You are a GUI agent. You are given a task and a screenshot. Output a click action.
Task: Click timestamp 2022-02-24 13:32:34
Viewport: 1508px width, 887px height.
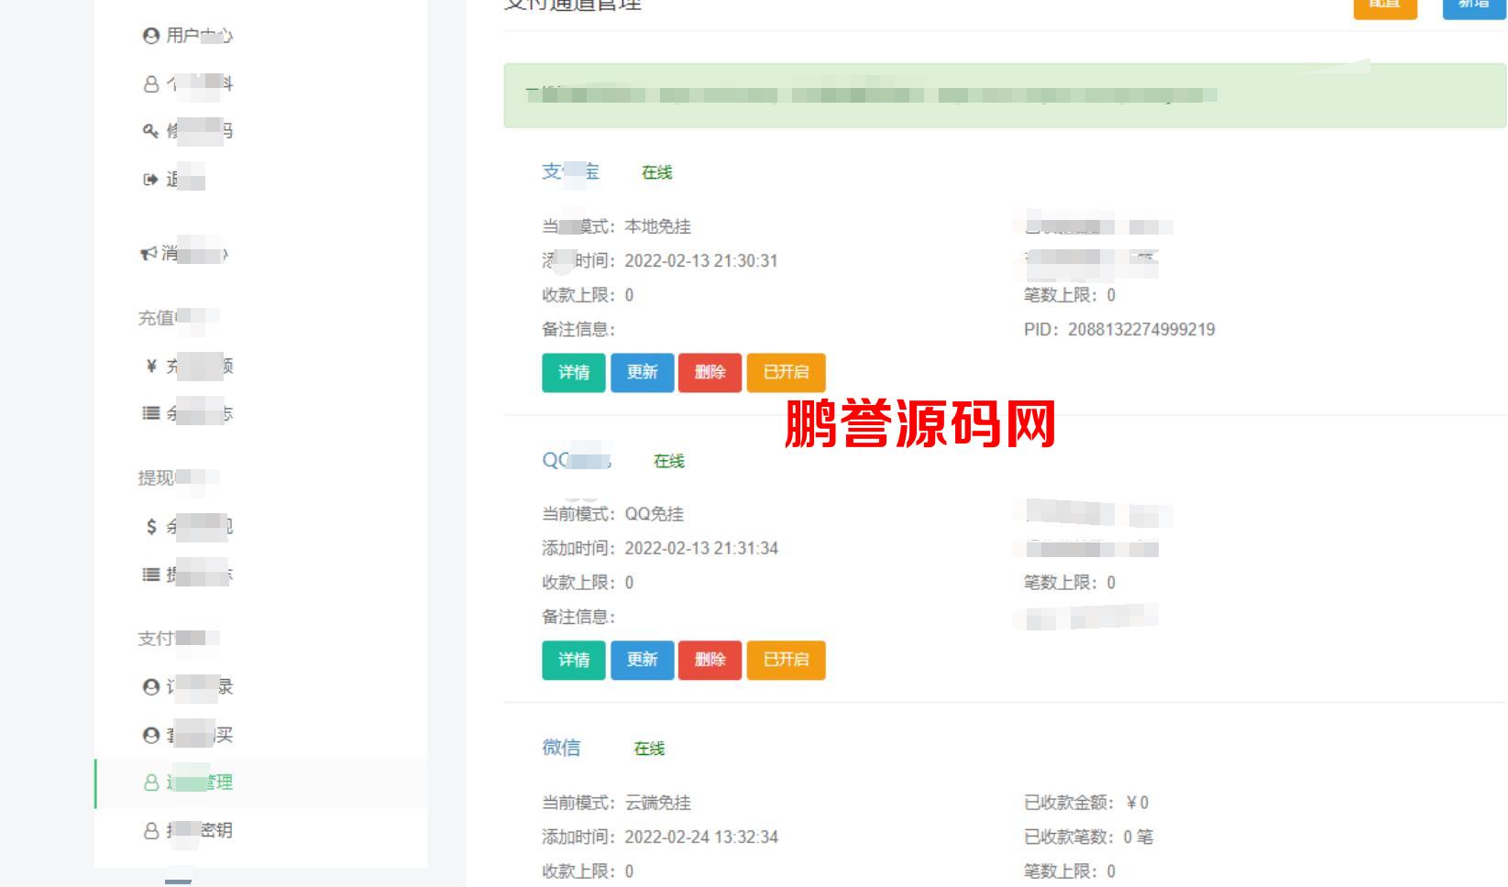(701, 838)
